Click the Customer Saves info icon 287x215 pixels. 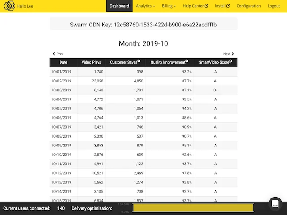pos(139,61)
